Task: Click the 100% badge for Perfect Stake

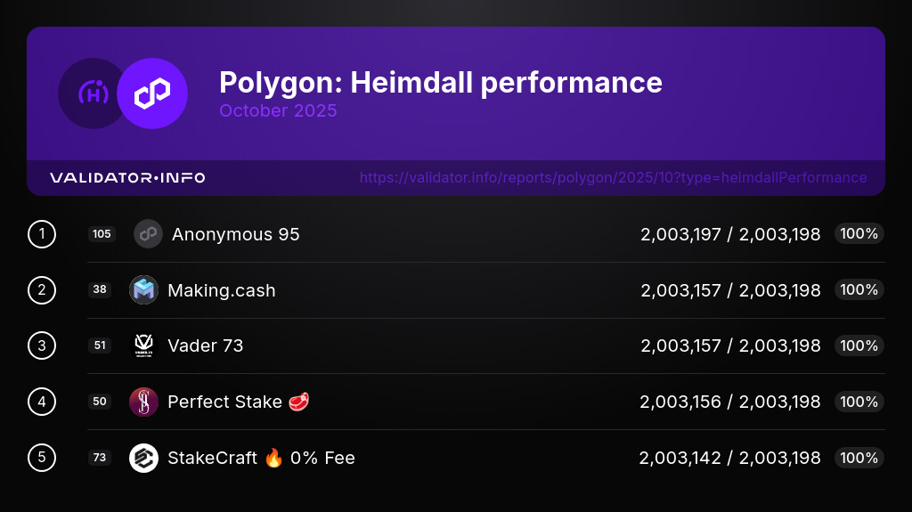Action: pyautogui.click(x=859, y=402)
